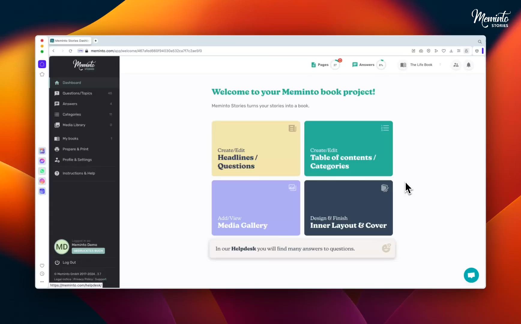Open the Opera start page home icon
Screen dimensions: 521x324
42,64
